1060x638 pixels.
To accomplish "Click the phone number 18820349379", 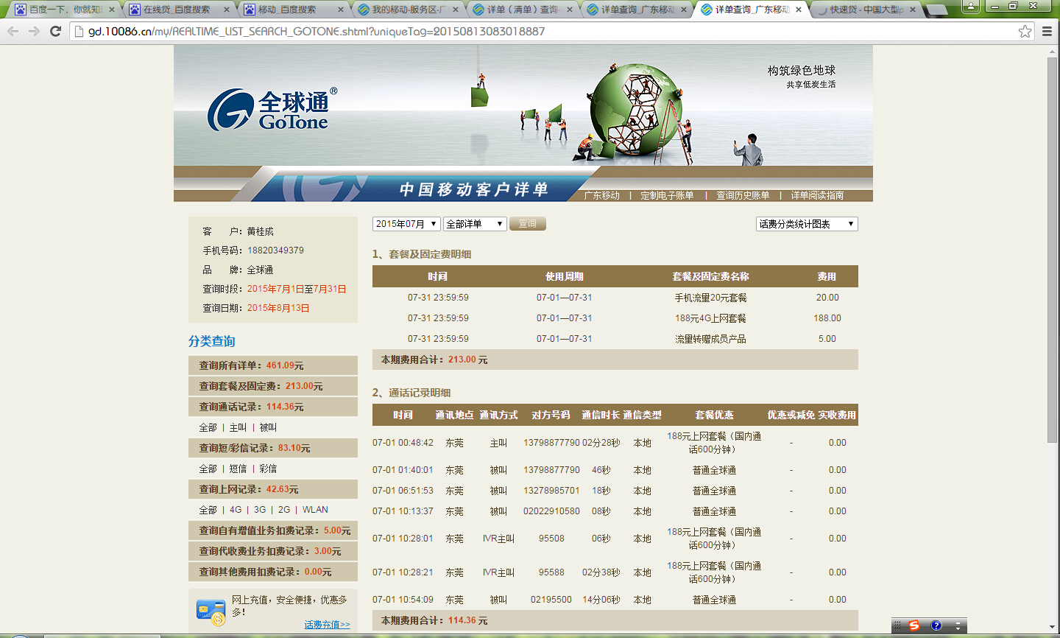I will coord(275,250).
